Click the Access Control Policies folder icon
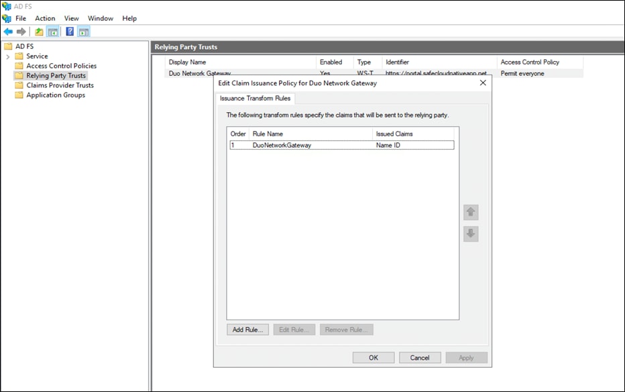 pyautogui.click(x=19, y=66)
